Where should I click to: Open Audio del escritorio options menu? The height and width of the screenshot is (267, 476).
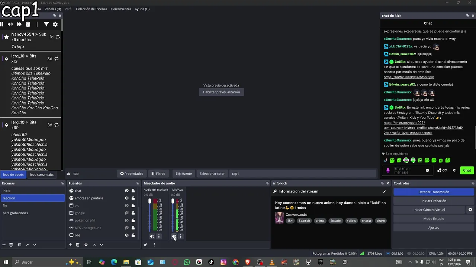pyautogui.click(x=159, y=236)
